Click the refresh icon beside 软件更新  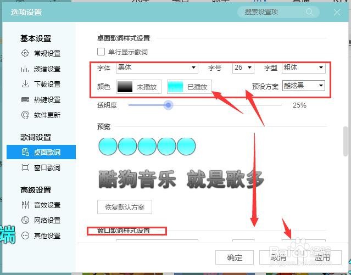[25, 115]
